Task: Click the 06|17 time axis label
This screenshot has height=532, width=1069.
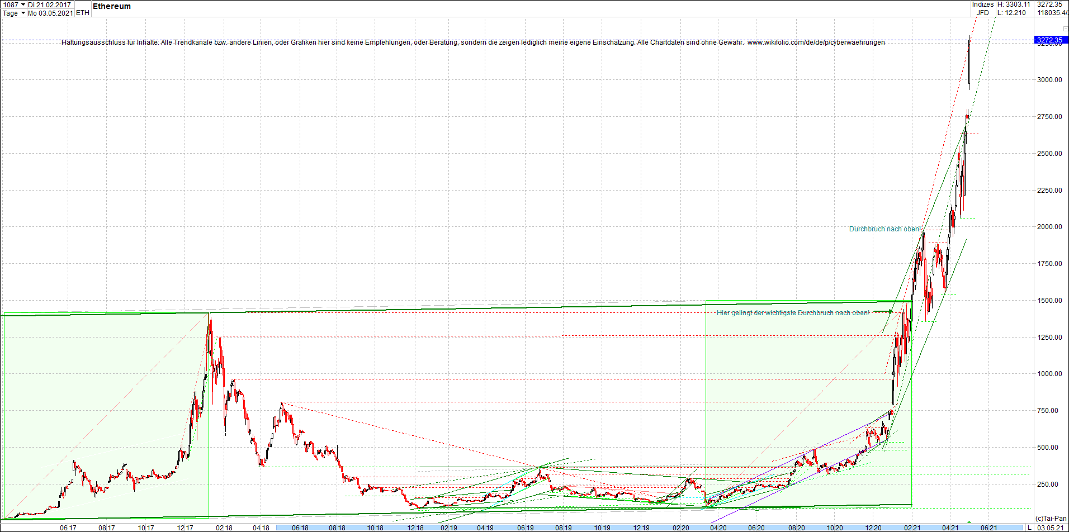Action: coord(68,528)
